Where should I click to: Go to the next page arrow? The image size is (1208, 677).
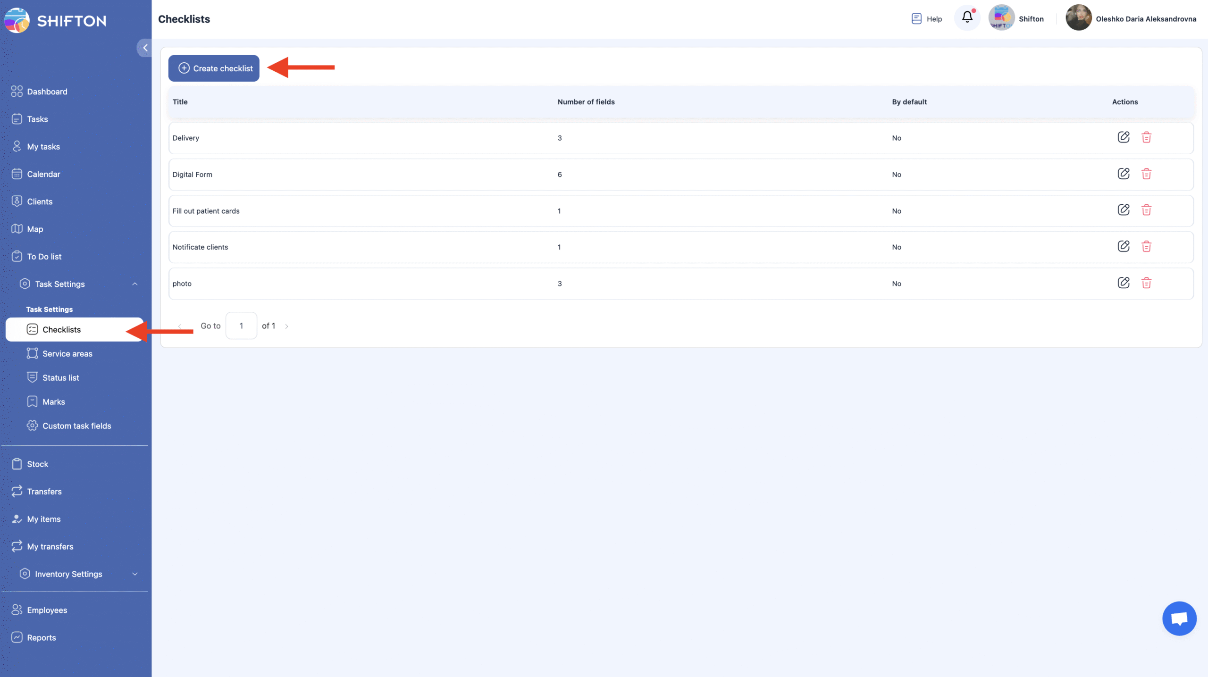pyautogui.click(x=286, y=326)
